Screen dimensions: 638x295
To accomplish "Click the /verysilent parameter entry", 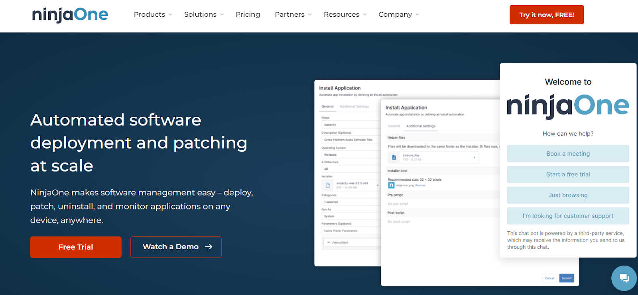I will [x=352, y=242].
